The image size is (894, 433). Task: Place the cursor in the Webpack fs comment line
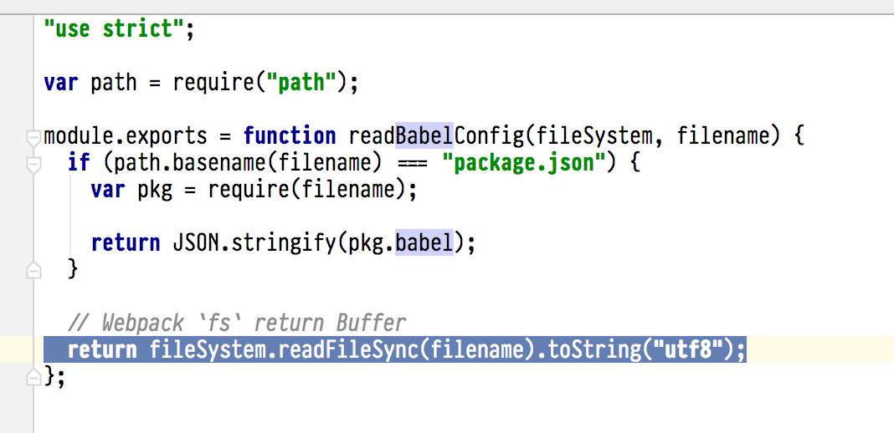(237, 323)
